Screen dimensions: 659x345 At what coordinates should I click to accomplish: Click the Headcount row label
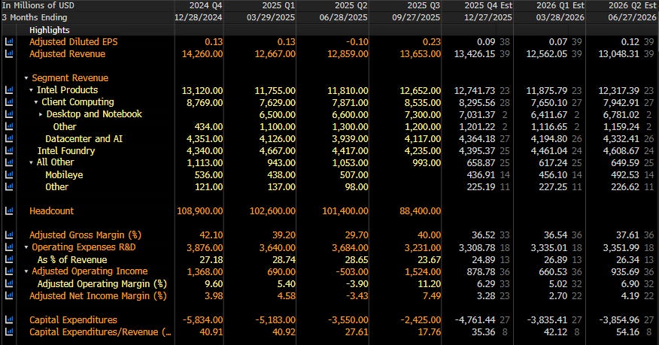51,211
